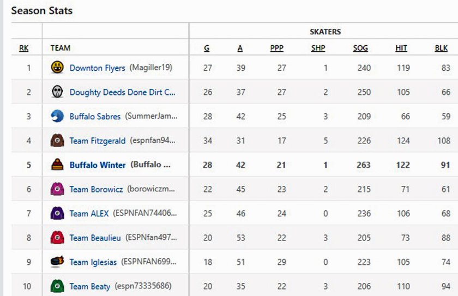Click the Downton Flyers smiley team logo
This screenshot has width=458, height=296.
(57, 68)
